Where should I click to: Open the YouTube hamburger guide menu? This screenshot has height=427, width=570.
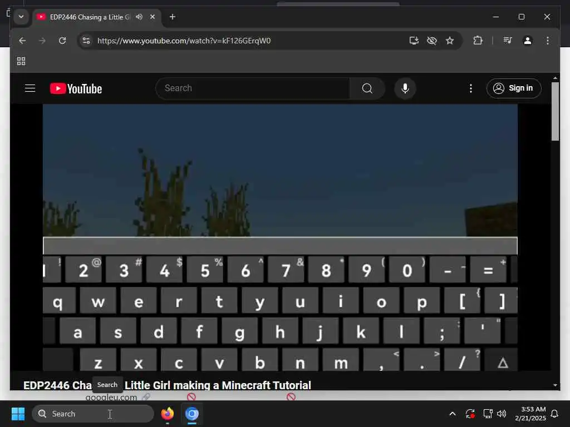(x=30, y=88)
